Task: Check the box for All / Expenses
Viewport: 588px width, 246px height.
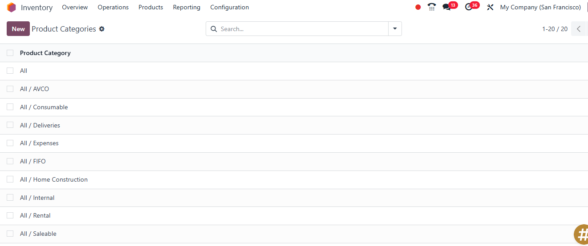Action: tap(10, 143)
